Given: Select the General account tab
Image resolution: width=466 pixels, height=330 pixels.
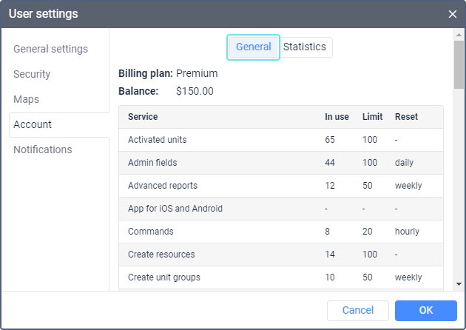Looking at the screenshot, I should 253,47.
